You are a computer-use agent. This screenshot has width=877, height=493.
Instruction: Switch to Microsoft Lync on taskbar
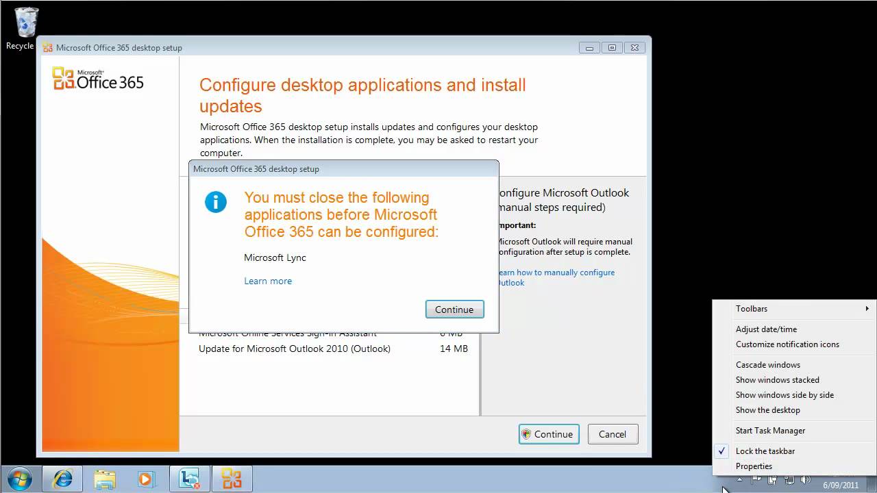coord(189,479)
